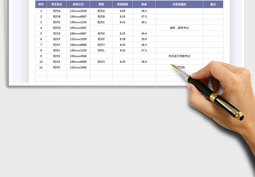This screenshot has width=255, height=177.
Task: Select phone number cell 132xxxx2358
Action: click(x=78, y=11)
